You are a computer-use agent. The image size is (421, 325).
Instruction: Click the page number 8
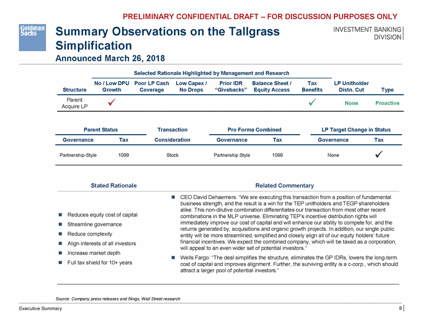pyautogui.click(x=400, y=308)
